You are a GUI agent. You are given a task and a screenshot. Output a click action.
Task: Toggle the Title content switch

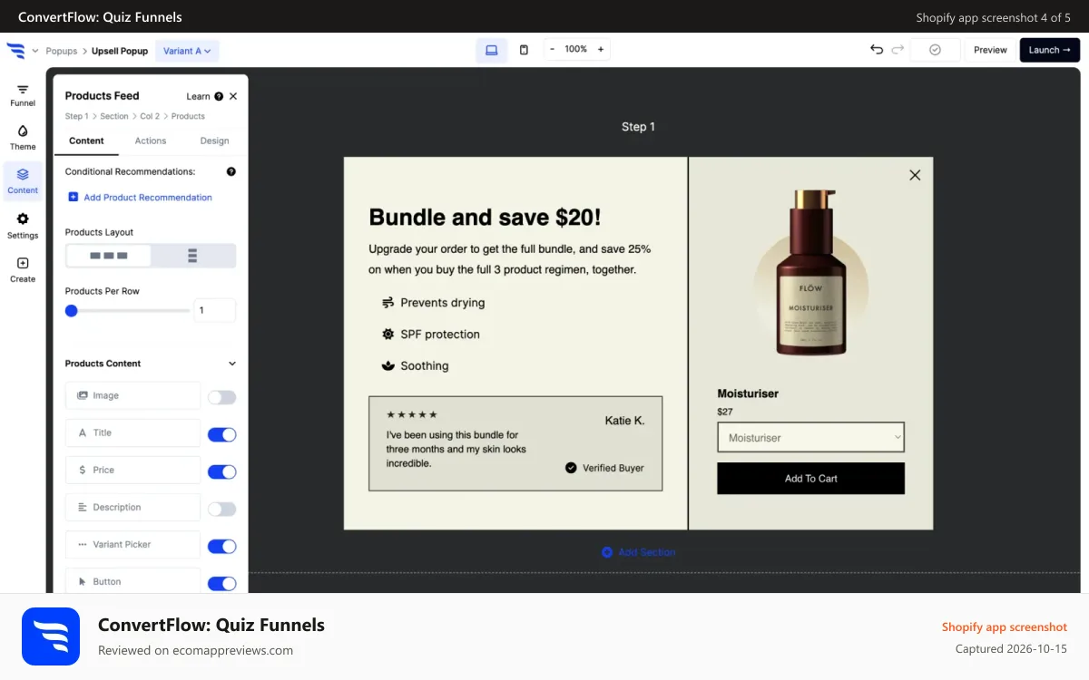(221, 434)
